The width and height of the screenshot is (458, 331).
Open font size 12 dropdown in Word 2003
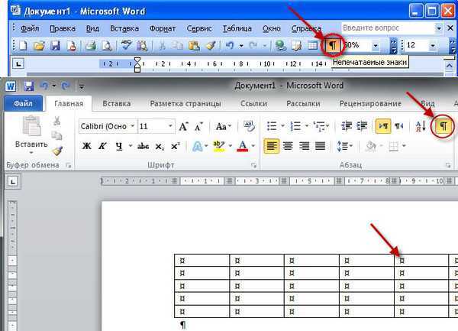coord(433,46)
